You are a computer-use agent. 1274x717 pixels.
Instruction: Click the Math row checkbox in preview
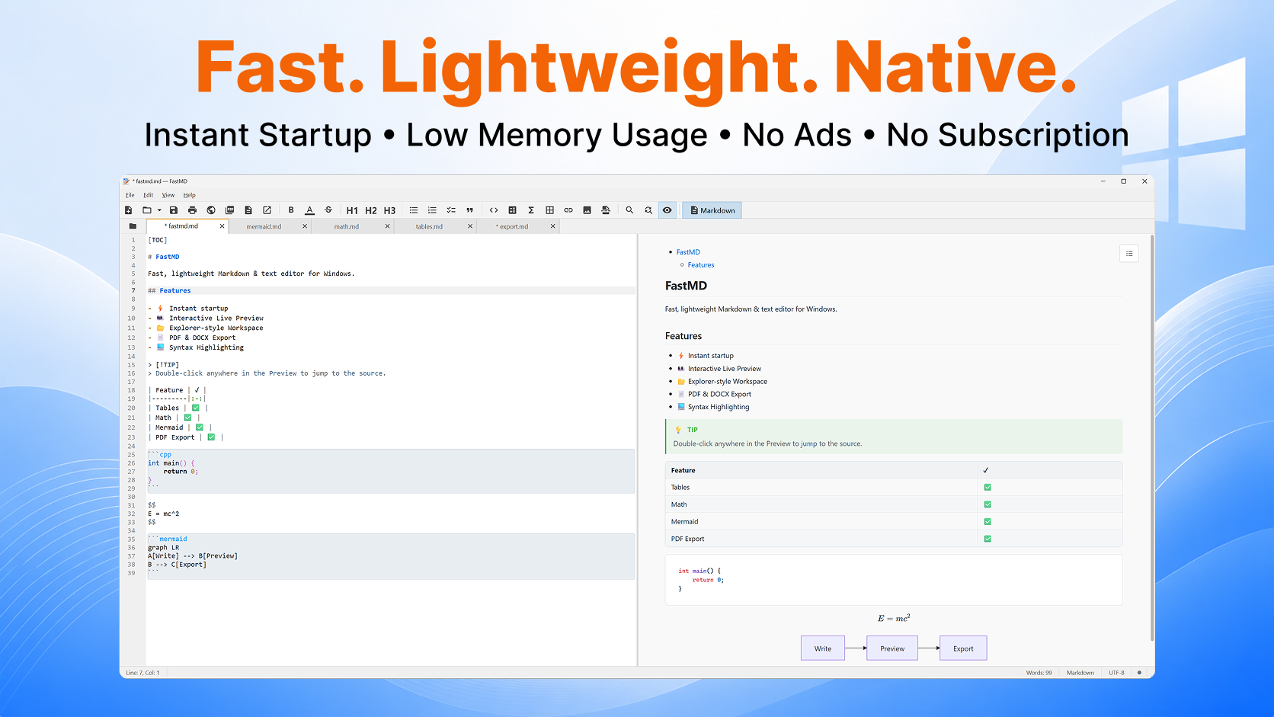[988, 504]
